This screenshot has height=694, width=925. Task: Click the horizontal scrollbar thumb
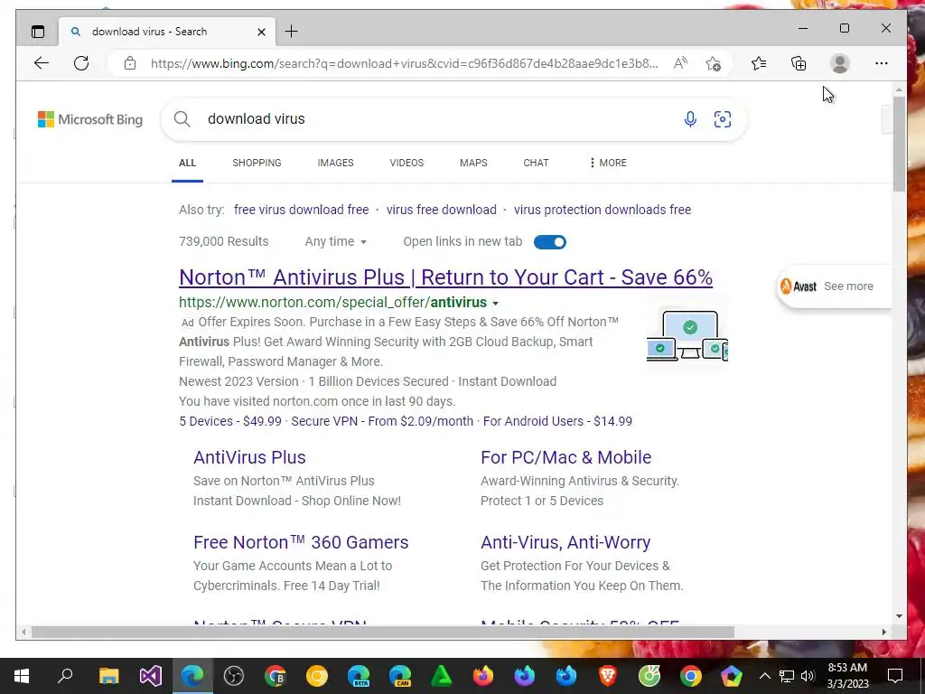click(382, 632)
